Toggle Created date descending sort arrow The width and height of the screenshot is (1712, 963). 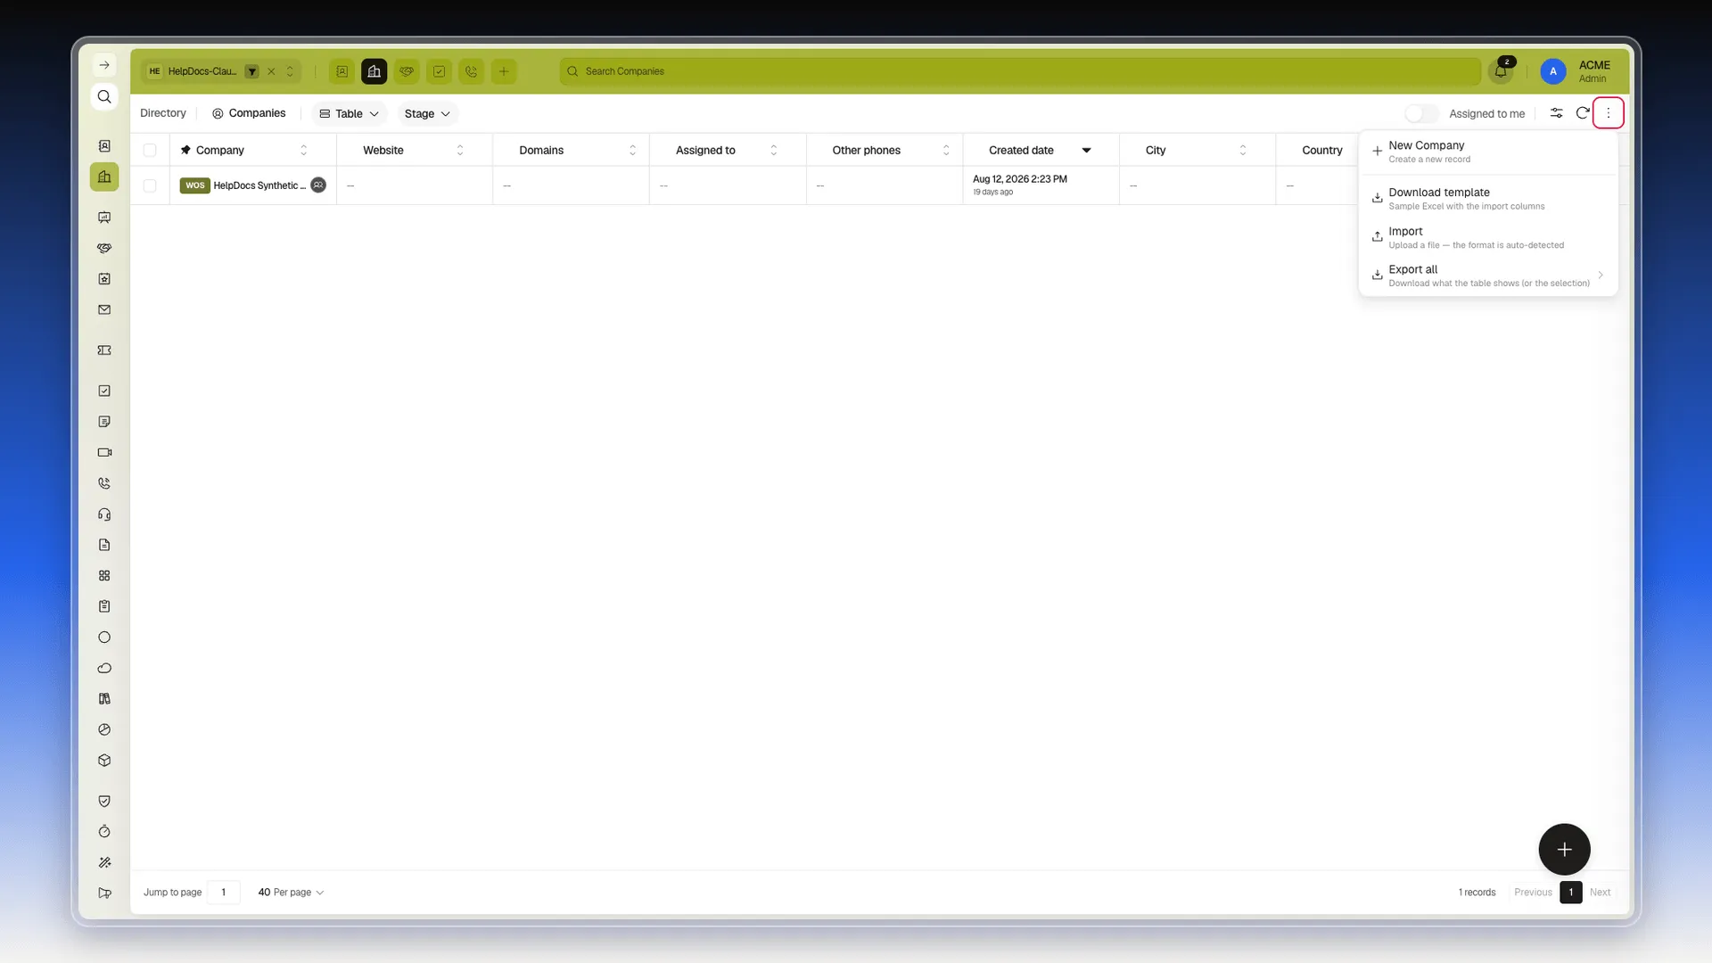click(x=1086, y=150)
